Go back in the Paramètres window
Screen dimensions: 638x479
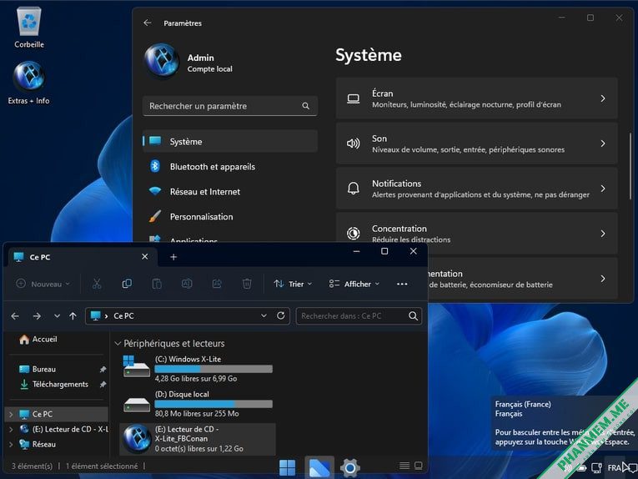[x=148, y=23]
